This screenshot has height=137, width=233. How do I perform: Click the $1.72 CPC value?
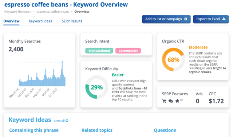click(x=216, y=101)
